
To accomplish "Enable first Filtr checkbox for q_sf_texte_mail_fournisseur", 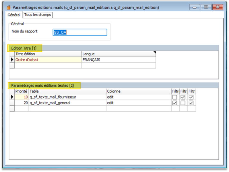I will point(175,97).
